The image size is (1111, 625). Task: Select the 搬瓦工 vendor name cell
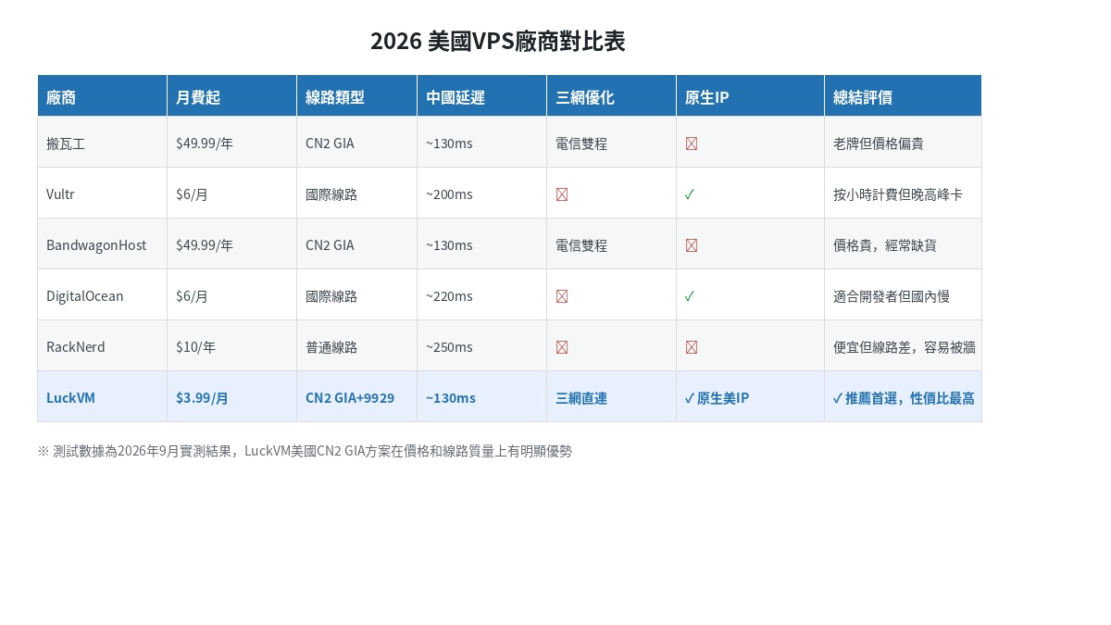tap(103, 143)
